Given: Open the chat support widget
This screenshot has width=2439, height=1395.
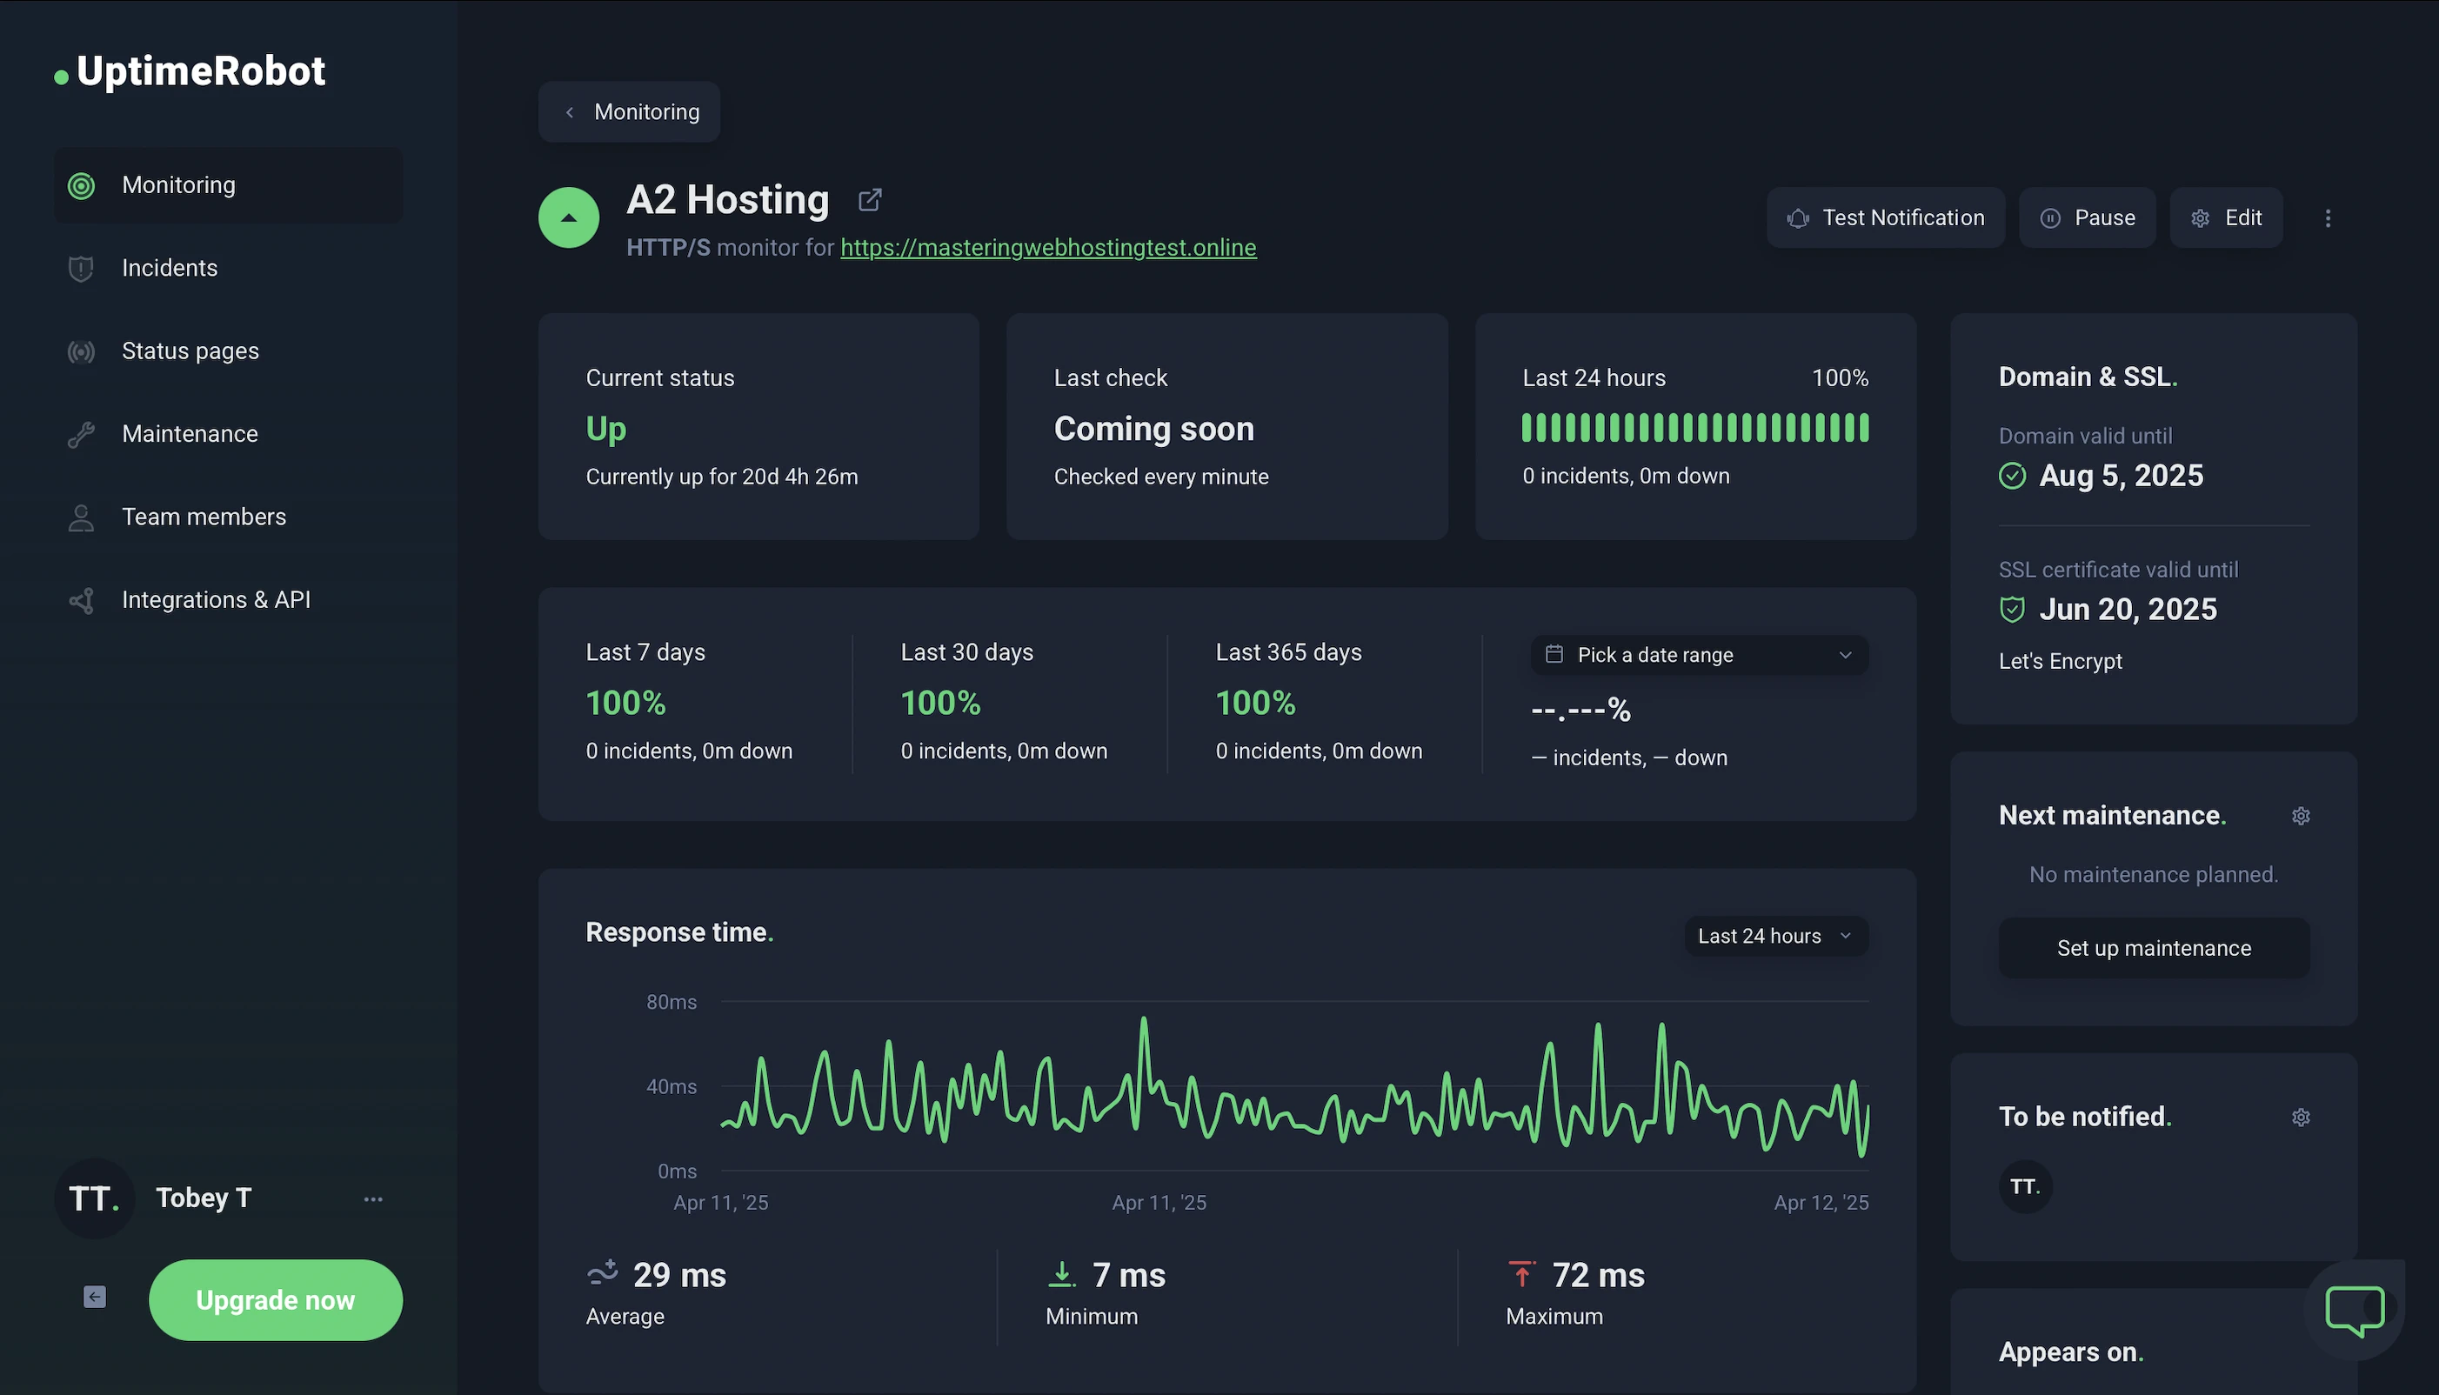Looking at the screenshot, I should coord(2355,1309).
